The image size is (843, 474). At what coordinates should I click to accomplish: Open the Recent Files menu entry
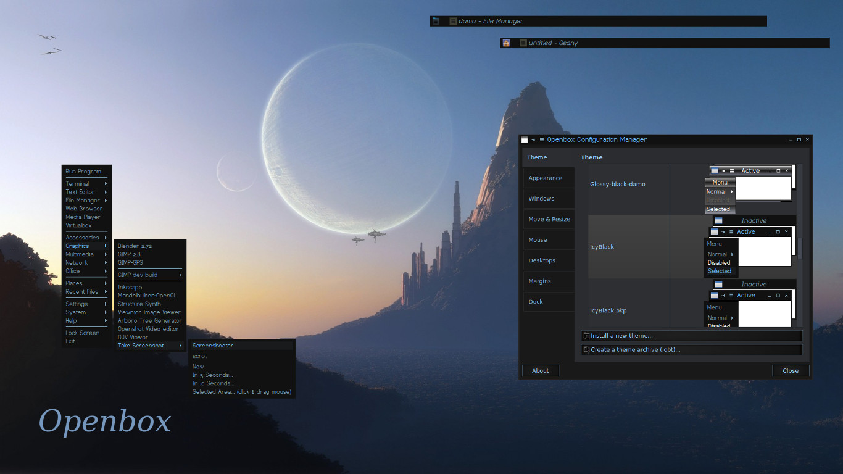point(86,292)
